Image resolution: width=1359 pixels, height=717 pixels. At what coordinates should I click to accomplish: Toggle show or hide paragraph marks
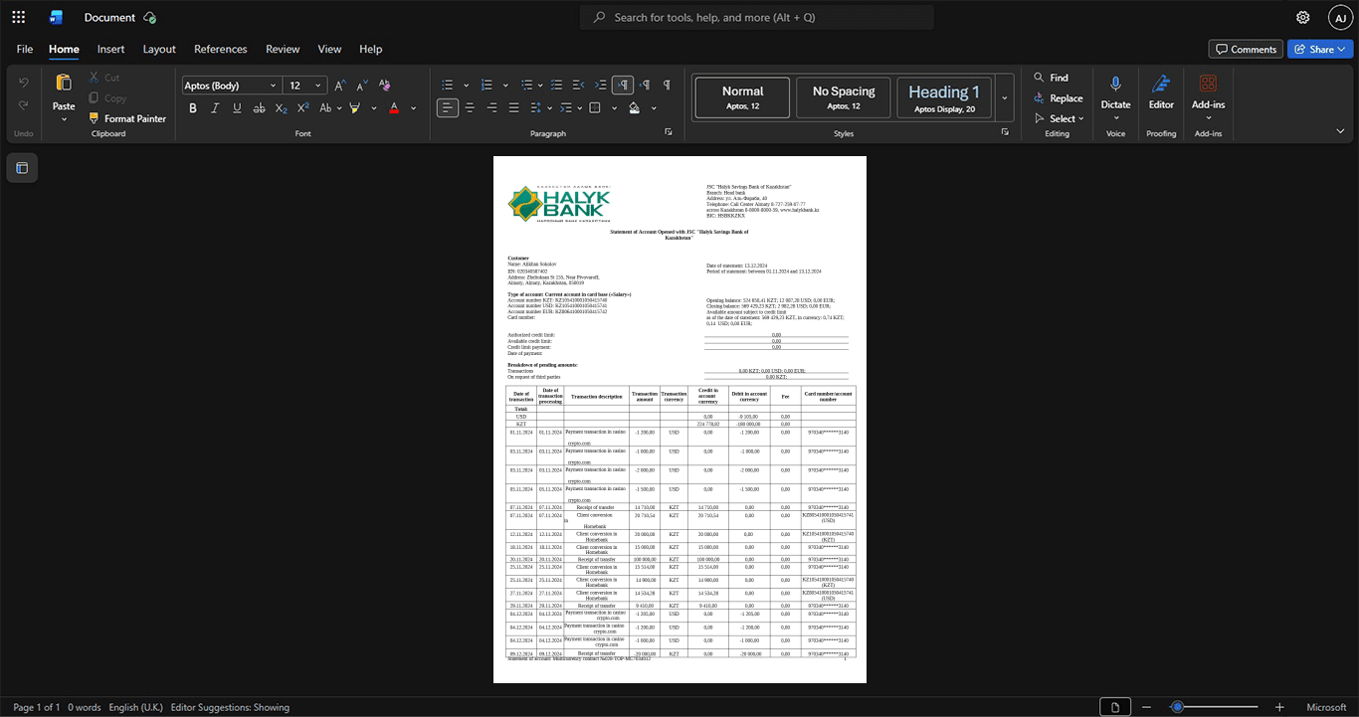pos(667,86)
